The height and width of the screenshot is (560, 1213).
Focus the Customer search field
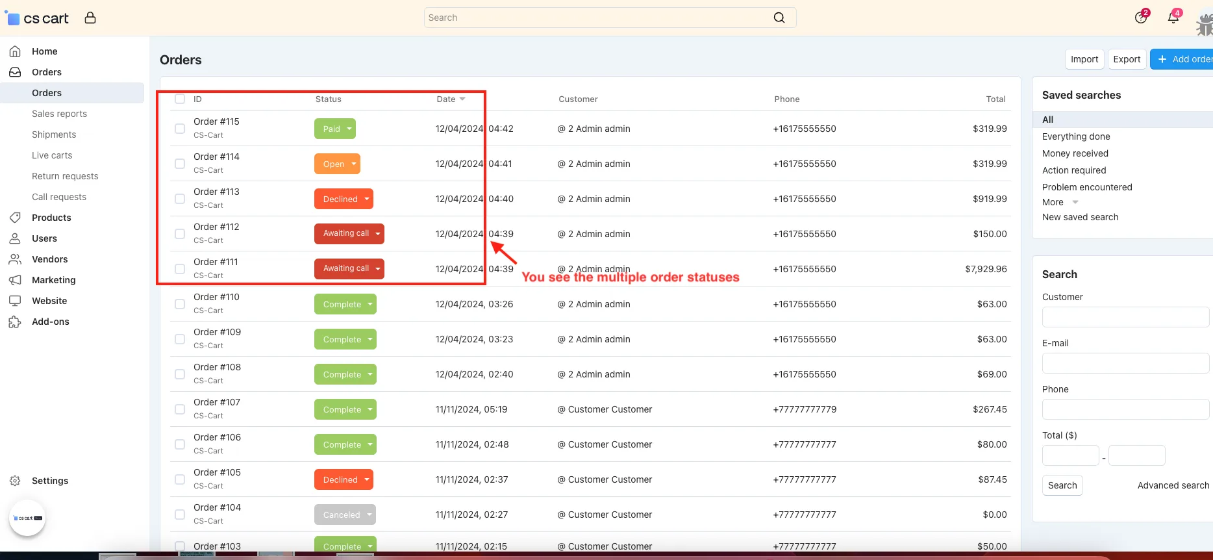1125,317
